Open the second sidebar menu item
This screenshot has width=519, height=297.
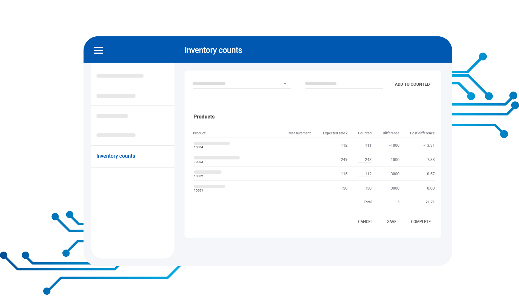pos(116,96)
